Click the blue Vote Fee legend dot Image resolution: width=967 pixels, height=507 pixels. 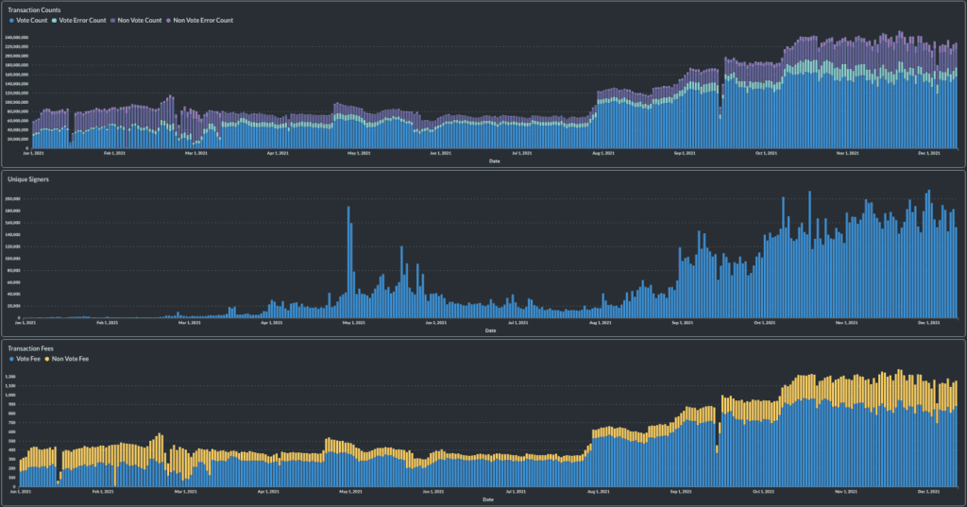10,359
